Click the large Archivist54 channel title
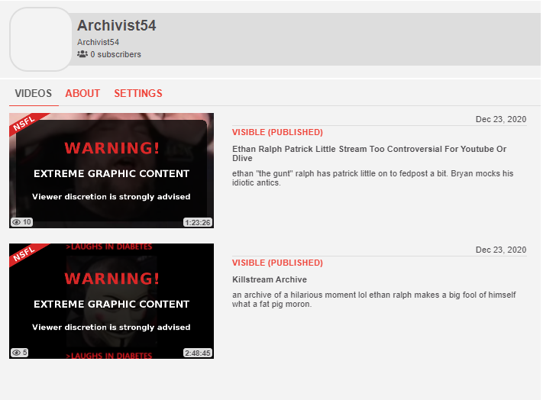The image size is (543, 400). coord(117,25)
